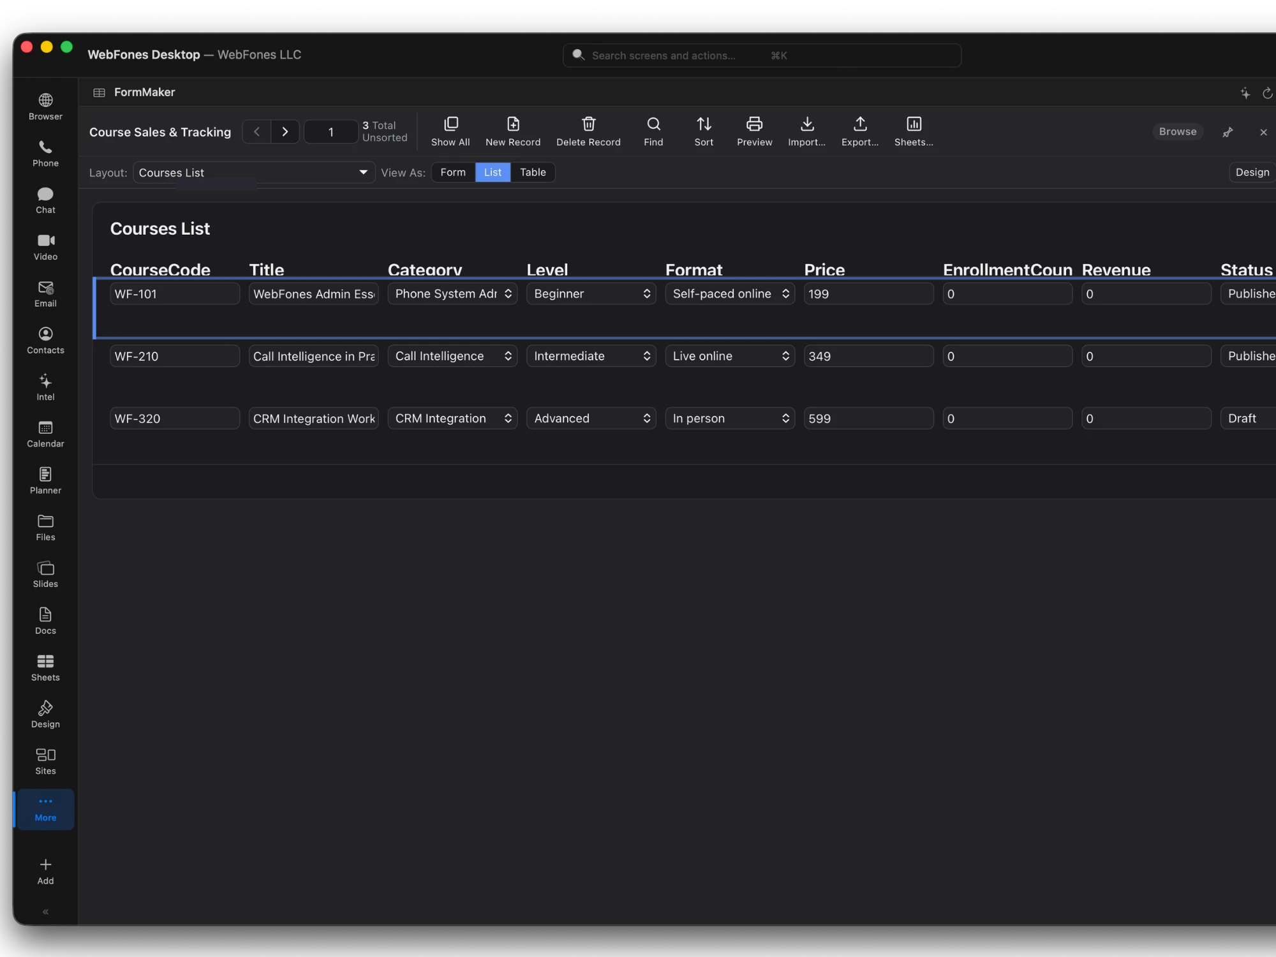This screenshot has width=1276, height=957.
Task: Open the Browser sidebar item
Action: (45, 107)
